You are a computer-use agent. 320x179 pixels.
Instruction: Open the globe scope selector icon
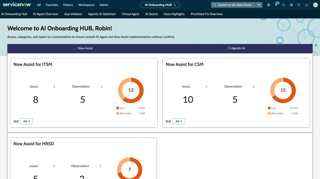coord(268,5)
